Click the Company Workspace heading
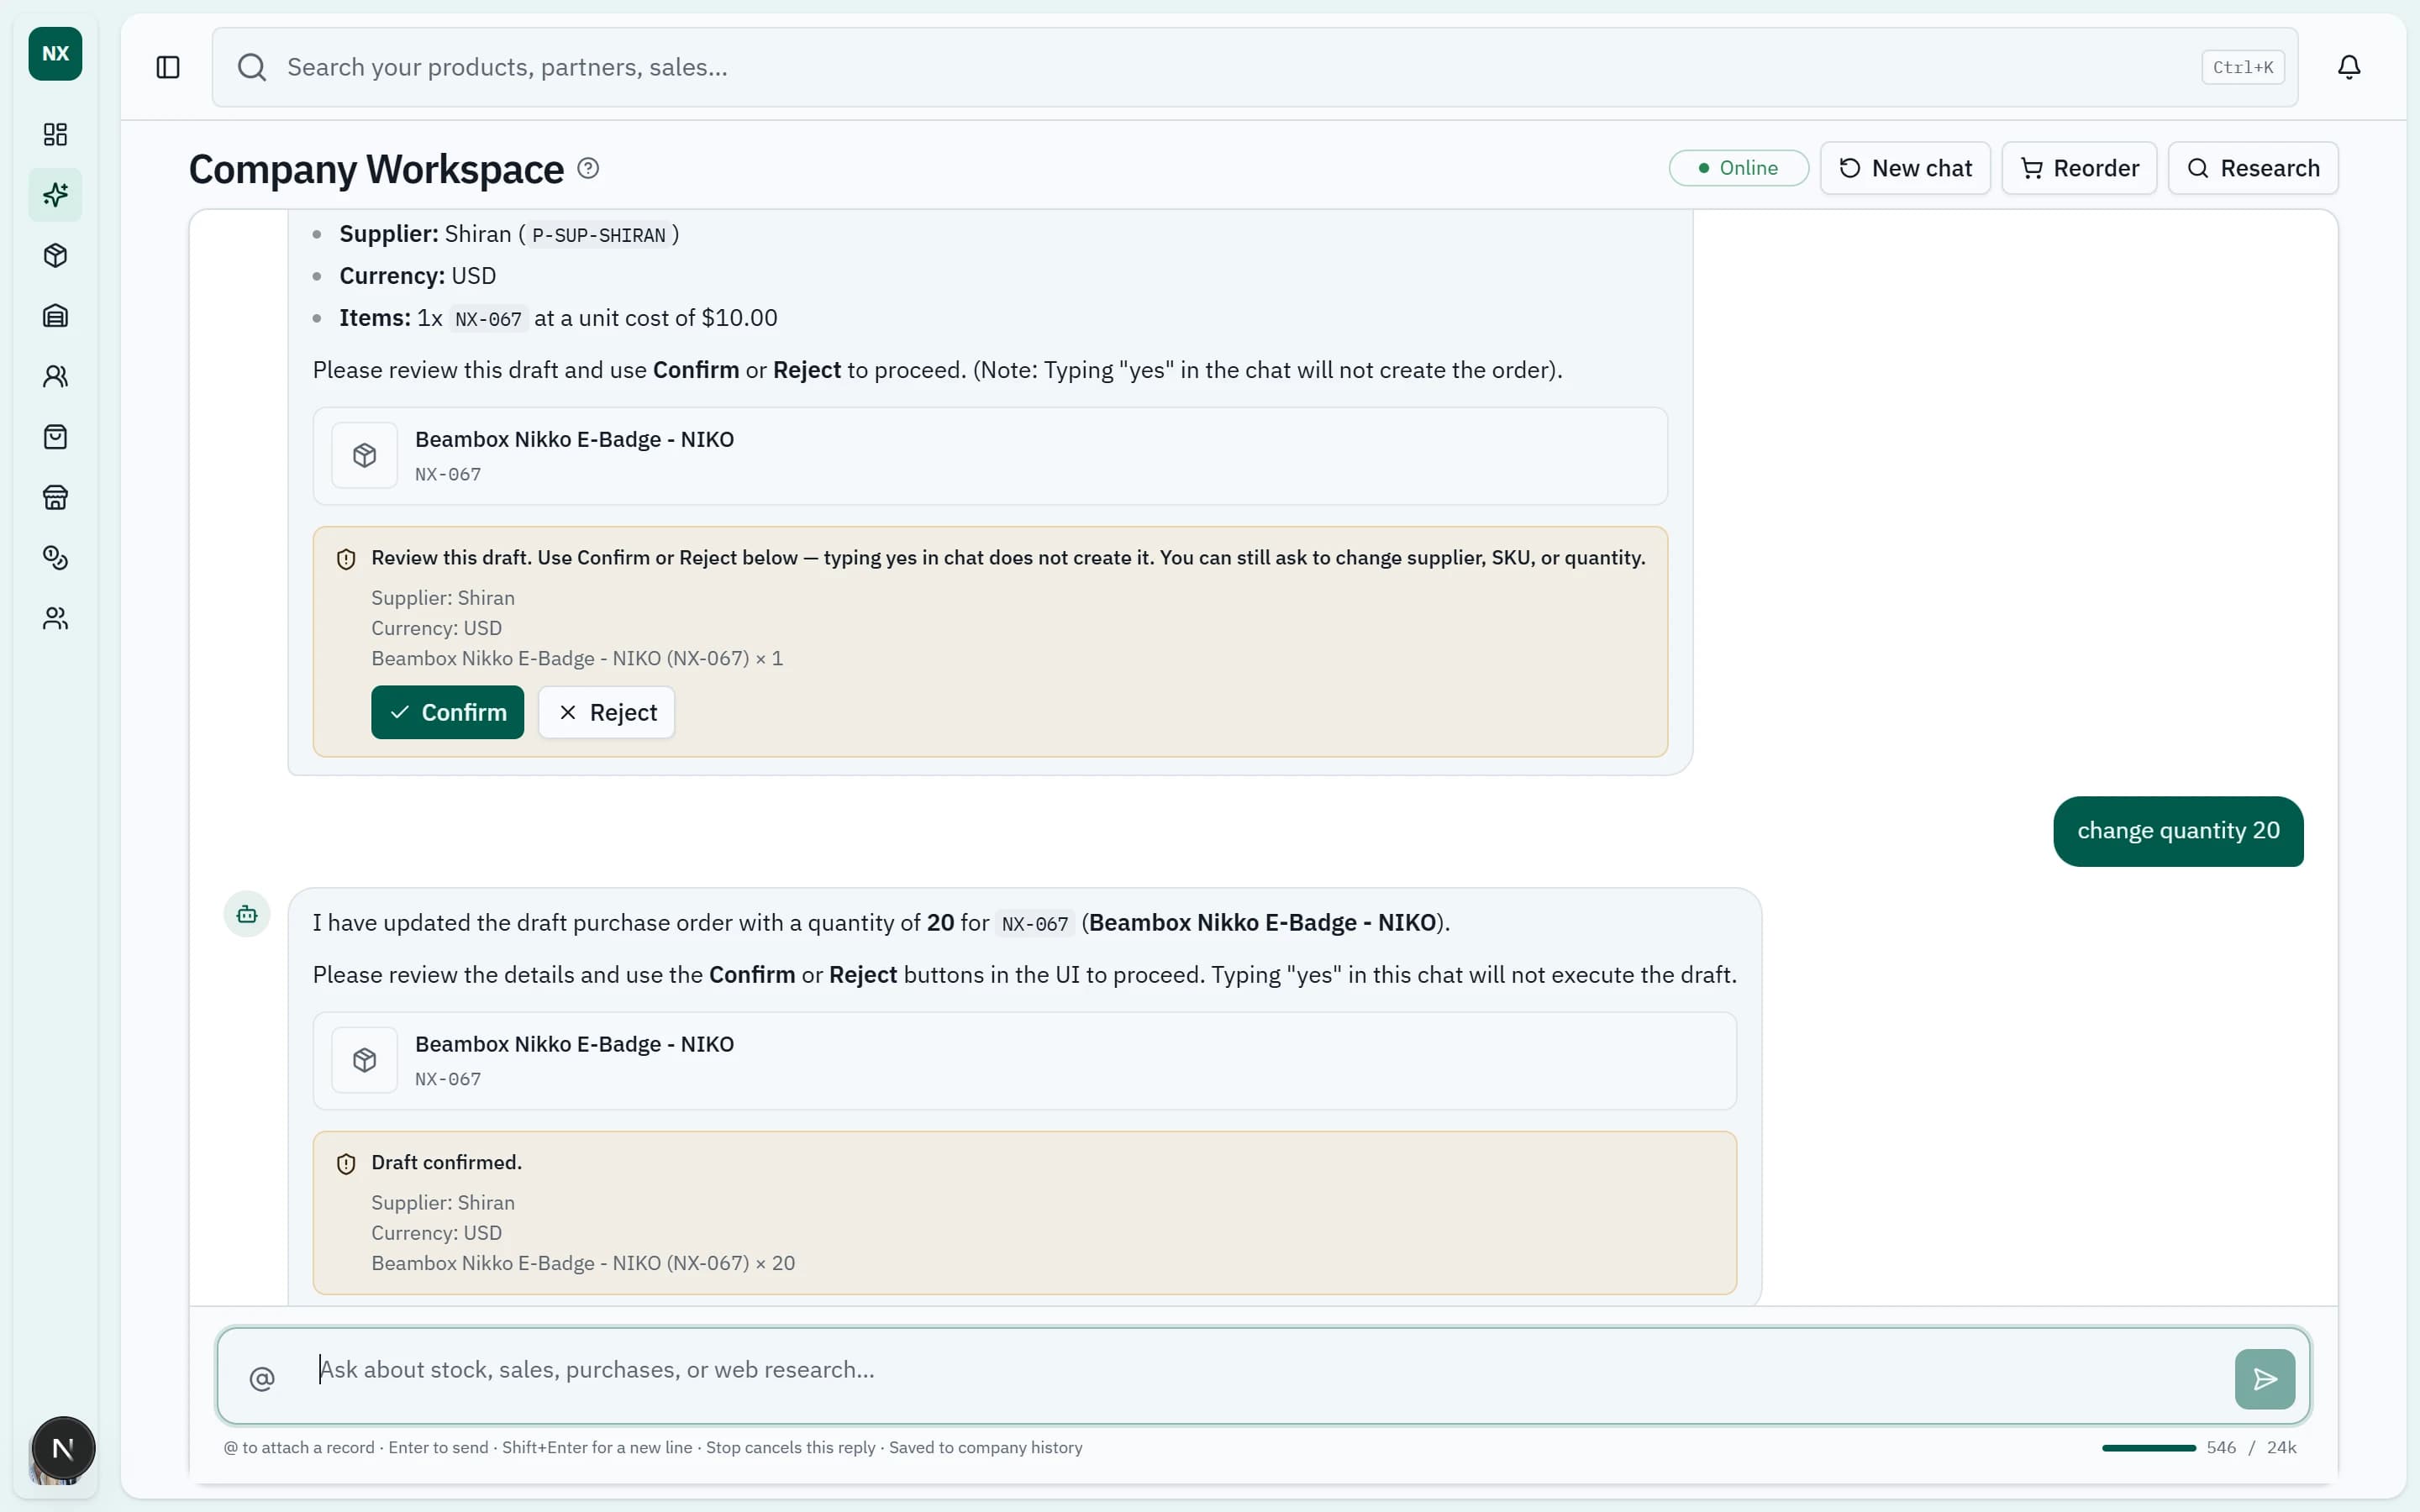Image resolution: width=2420 pixels, height=1512 pixels. pyautogui.click(x=376, y=169)
